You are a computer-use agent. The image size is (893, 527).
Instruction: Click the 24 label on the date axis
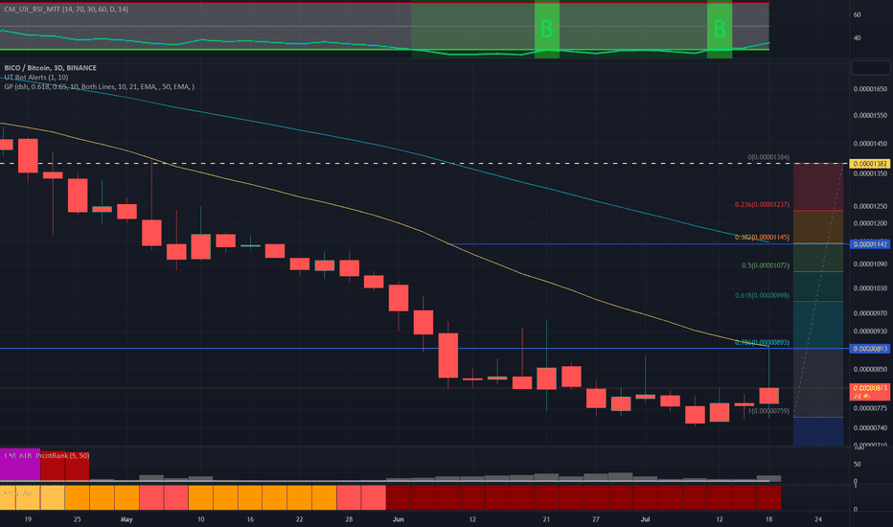(x=818, y=519)
